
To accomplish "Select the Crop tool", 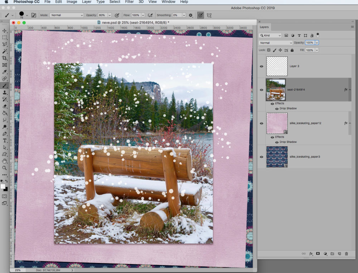I will [5, 58].
